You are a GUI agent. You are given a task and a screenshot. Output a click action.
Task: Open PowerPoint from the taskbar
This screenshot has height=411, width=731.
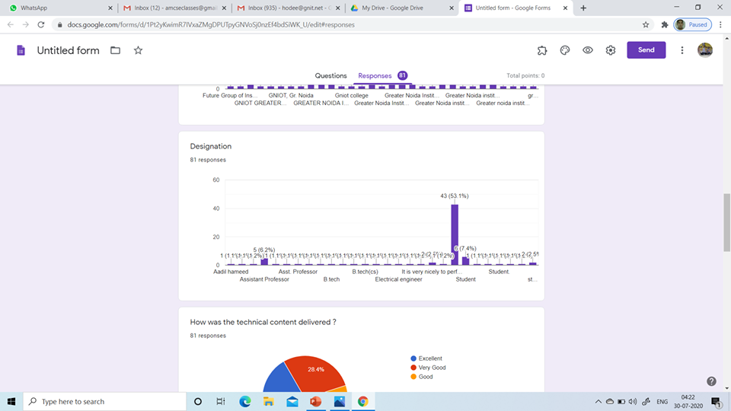[x=315, y=401]
